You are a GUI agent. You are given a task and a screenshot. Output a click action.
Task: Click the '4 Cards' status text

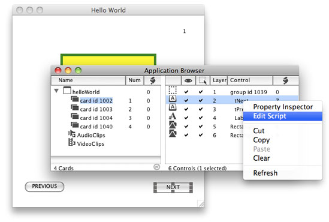pyautogui.click(x=64, y=168)
